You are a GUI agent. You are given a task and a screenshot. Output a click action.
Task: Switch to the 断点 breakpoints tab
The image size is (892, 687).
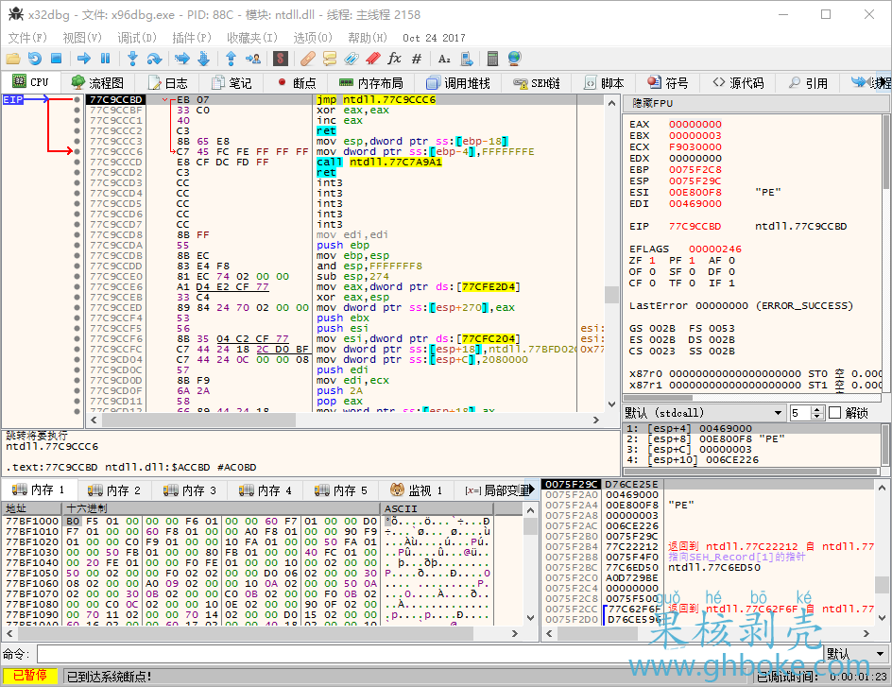[x=295, y=83]
